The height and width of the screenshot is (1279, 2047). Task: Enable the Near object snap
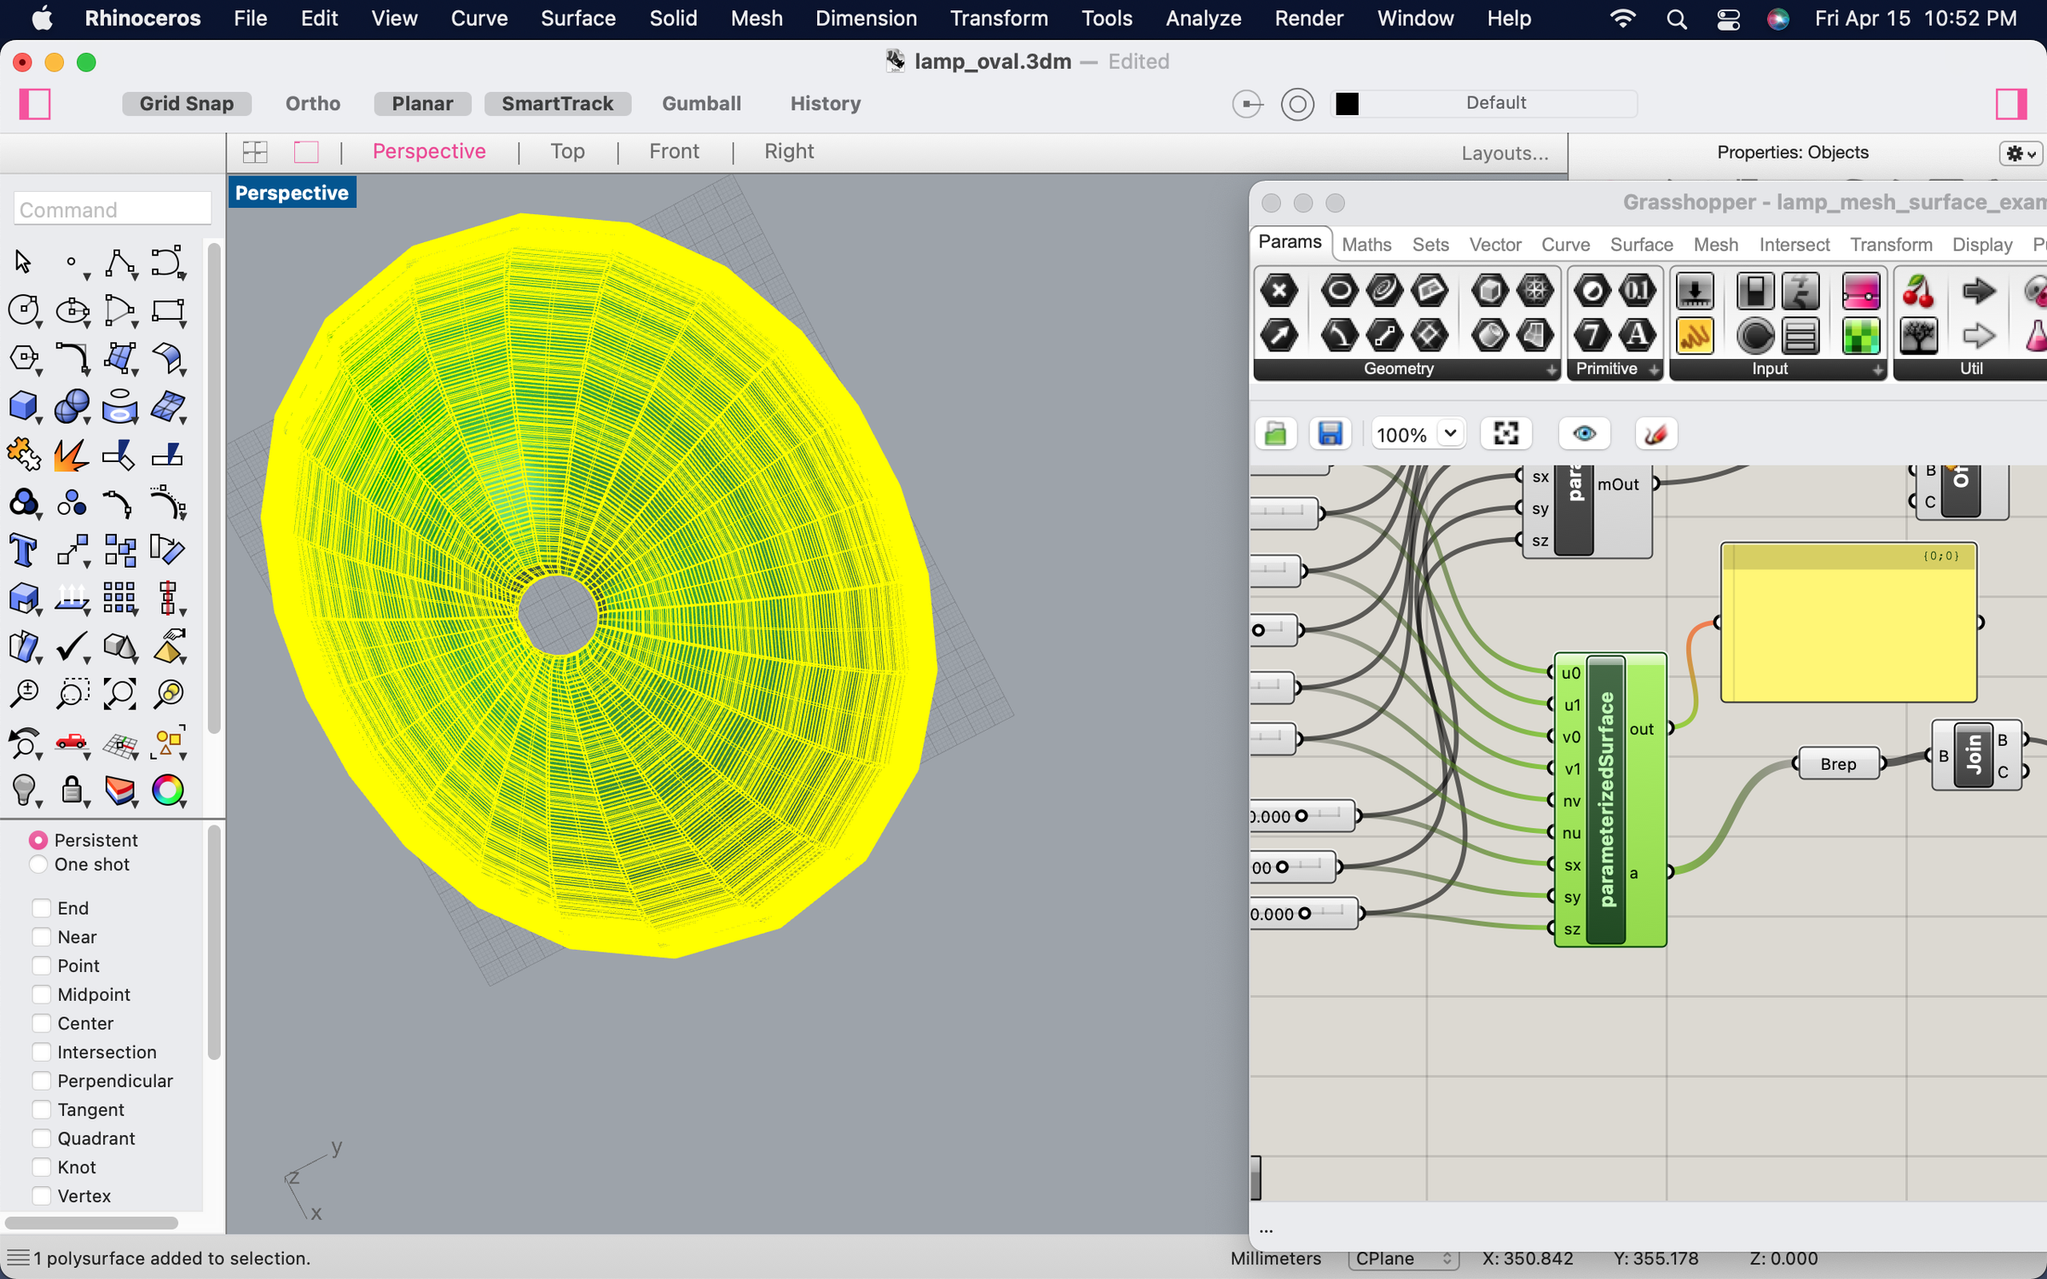pyautogui.click(x=41, y=937)
